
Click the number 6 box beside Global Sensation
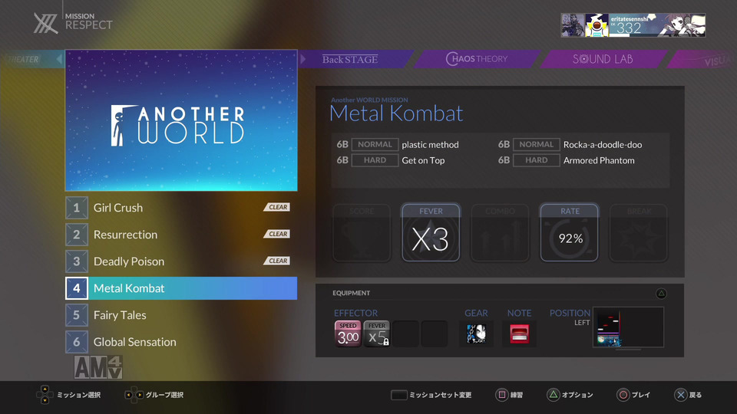click(77, 341)
